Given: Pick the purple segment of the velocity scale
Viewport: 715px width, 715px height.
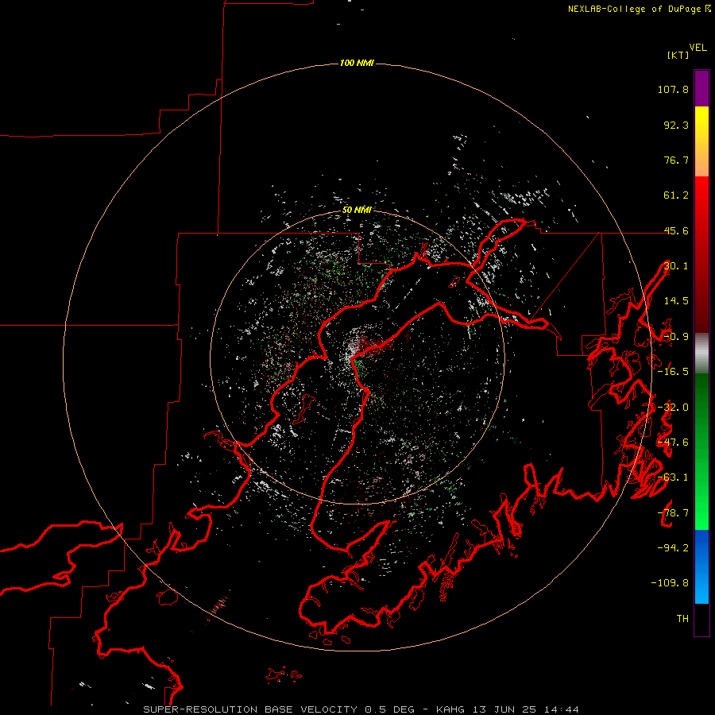Looking at the screenshot, I should (x=701, y=88).
